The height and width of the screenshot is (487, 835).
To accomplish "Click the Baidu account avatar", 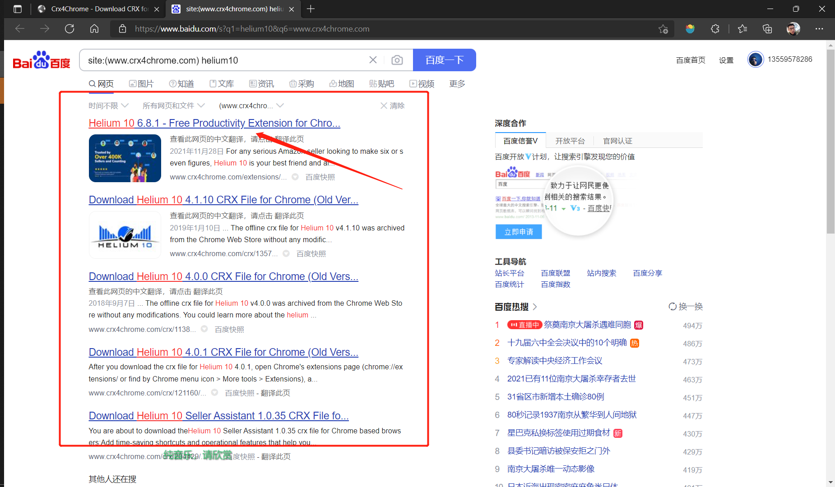I will point(755,60).
